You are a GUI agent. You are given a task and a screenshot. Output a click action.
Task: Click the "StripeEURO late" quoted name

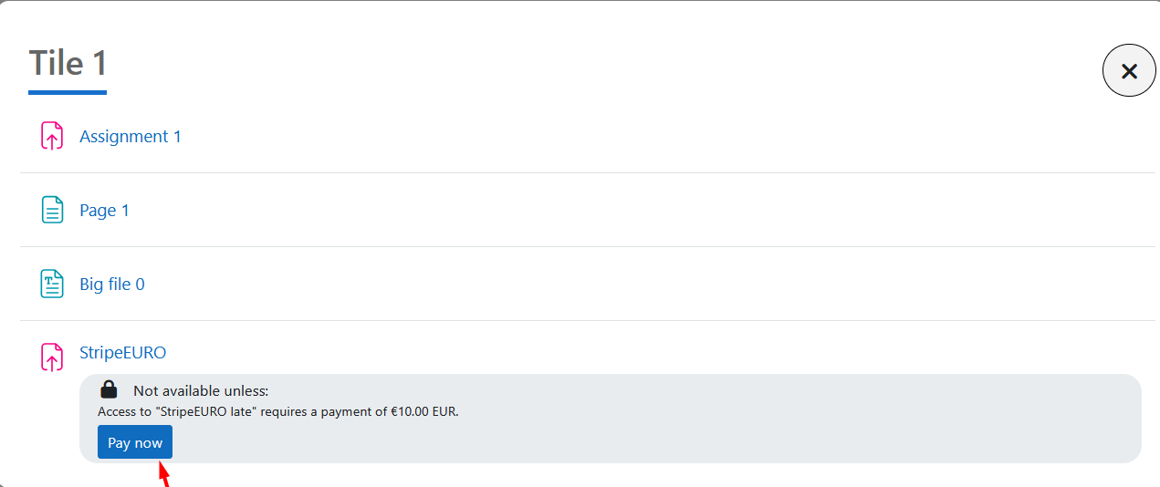207,411
